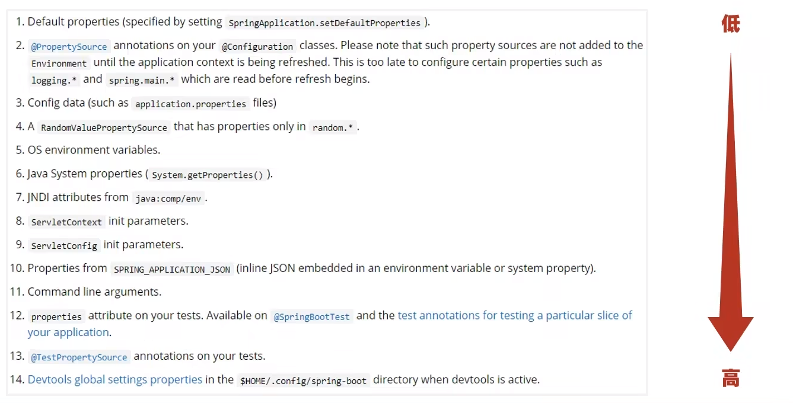Viewport: 793px width, 403px height.
Task: Click the red 低 character at top
Action: coord(731,24)
